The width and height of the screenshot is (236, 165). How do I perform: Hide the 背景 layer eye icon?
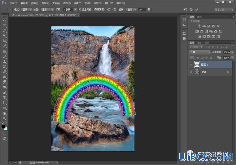point(191,72)
